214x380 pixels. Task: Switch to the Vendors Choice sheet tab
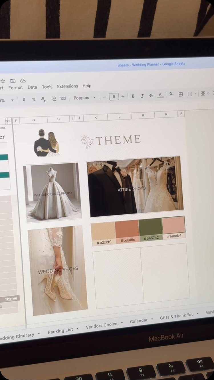(102, 325)
